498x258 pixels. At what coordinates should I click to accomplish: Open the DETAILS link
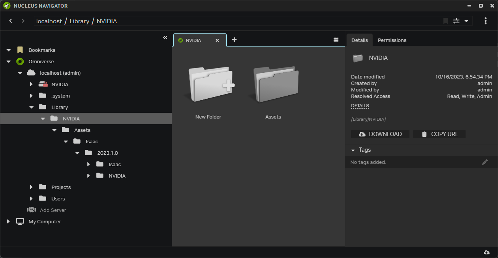click(360, 106)
